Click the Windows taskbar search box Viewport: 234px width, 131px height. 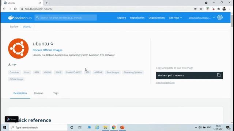[x=38, y=127]
